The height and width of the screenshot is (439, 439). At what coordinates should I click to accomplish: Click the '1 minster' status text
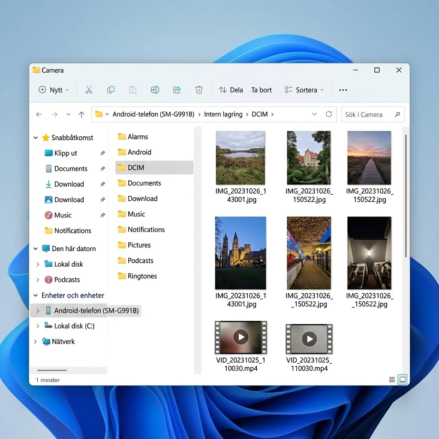(x=48, y=380)
